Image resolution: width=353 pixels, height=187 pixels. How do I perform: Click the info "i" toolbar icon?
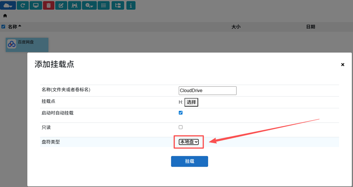pos(131,5)
